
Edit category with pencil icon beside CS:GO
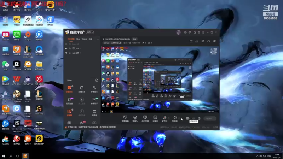coord(120,43)
